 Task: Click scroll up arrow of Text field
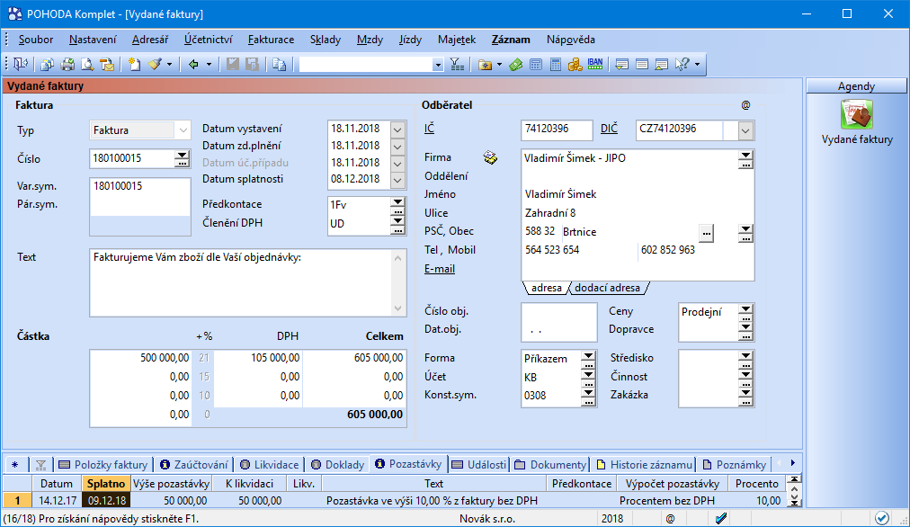397,258
